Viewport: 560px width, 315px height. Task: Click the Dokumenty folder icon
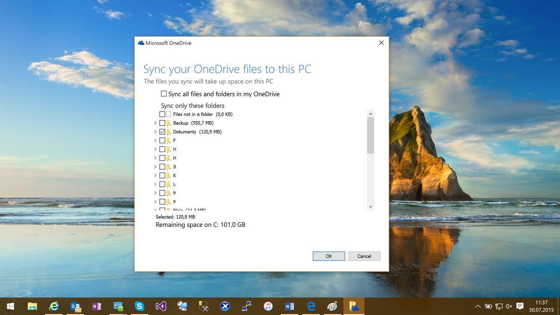[169, 132]
